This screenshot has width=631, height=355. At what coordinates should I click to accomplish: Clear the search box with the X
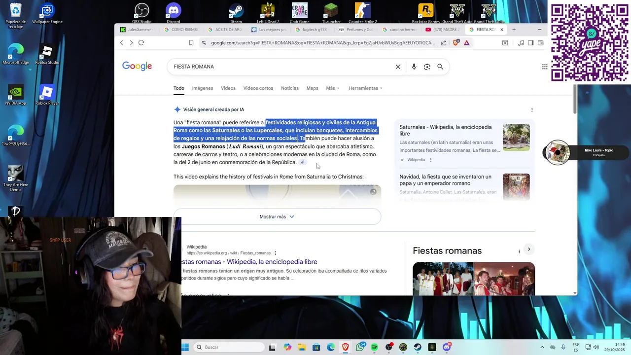pyautogui.click(x=398, y=67)
